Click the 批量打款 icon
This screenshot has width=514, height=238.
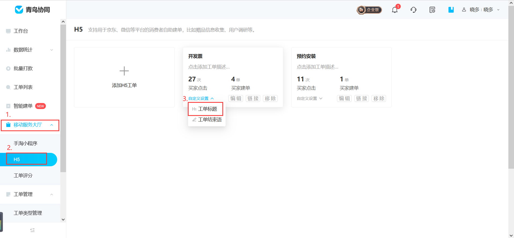pos(8,69)
